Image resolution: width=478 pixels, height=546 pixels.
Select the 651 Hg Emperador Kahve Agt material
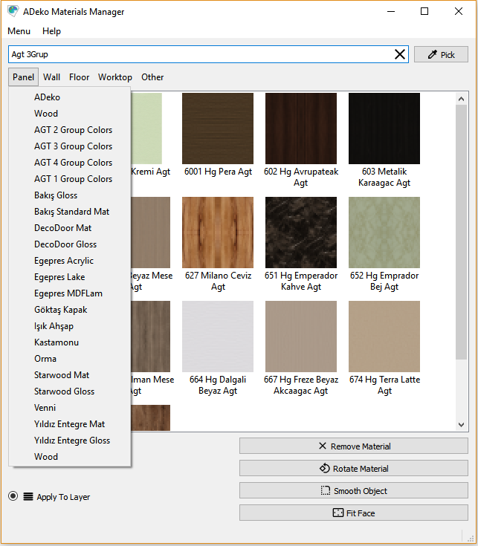301,233
